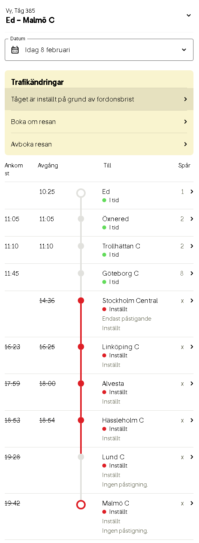Open Öxnered station details arrow
This screenshot has height=543, width=199.
tap(191, 219)
